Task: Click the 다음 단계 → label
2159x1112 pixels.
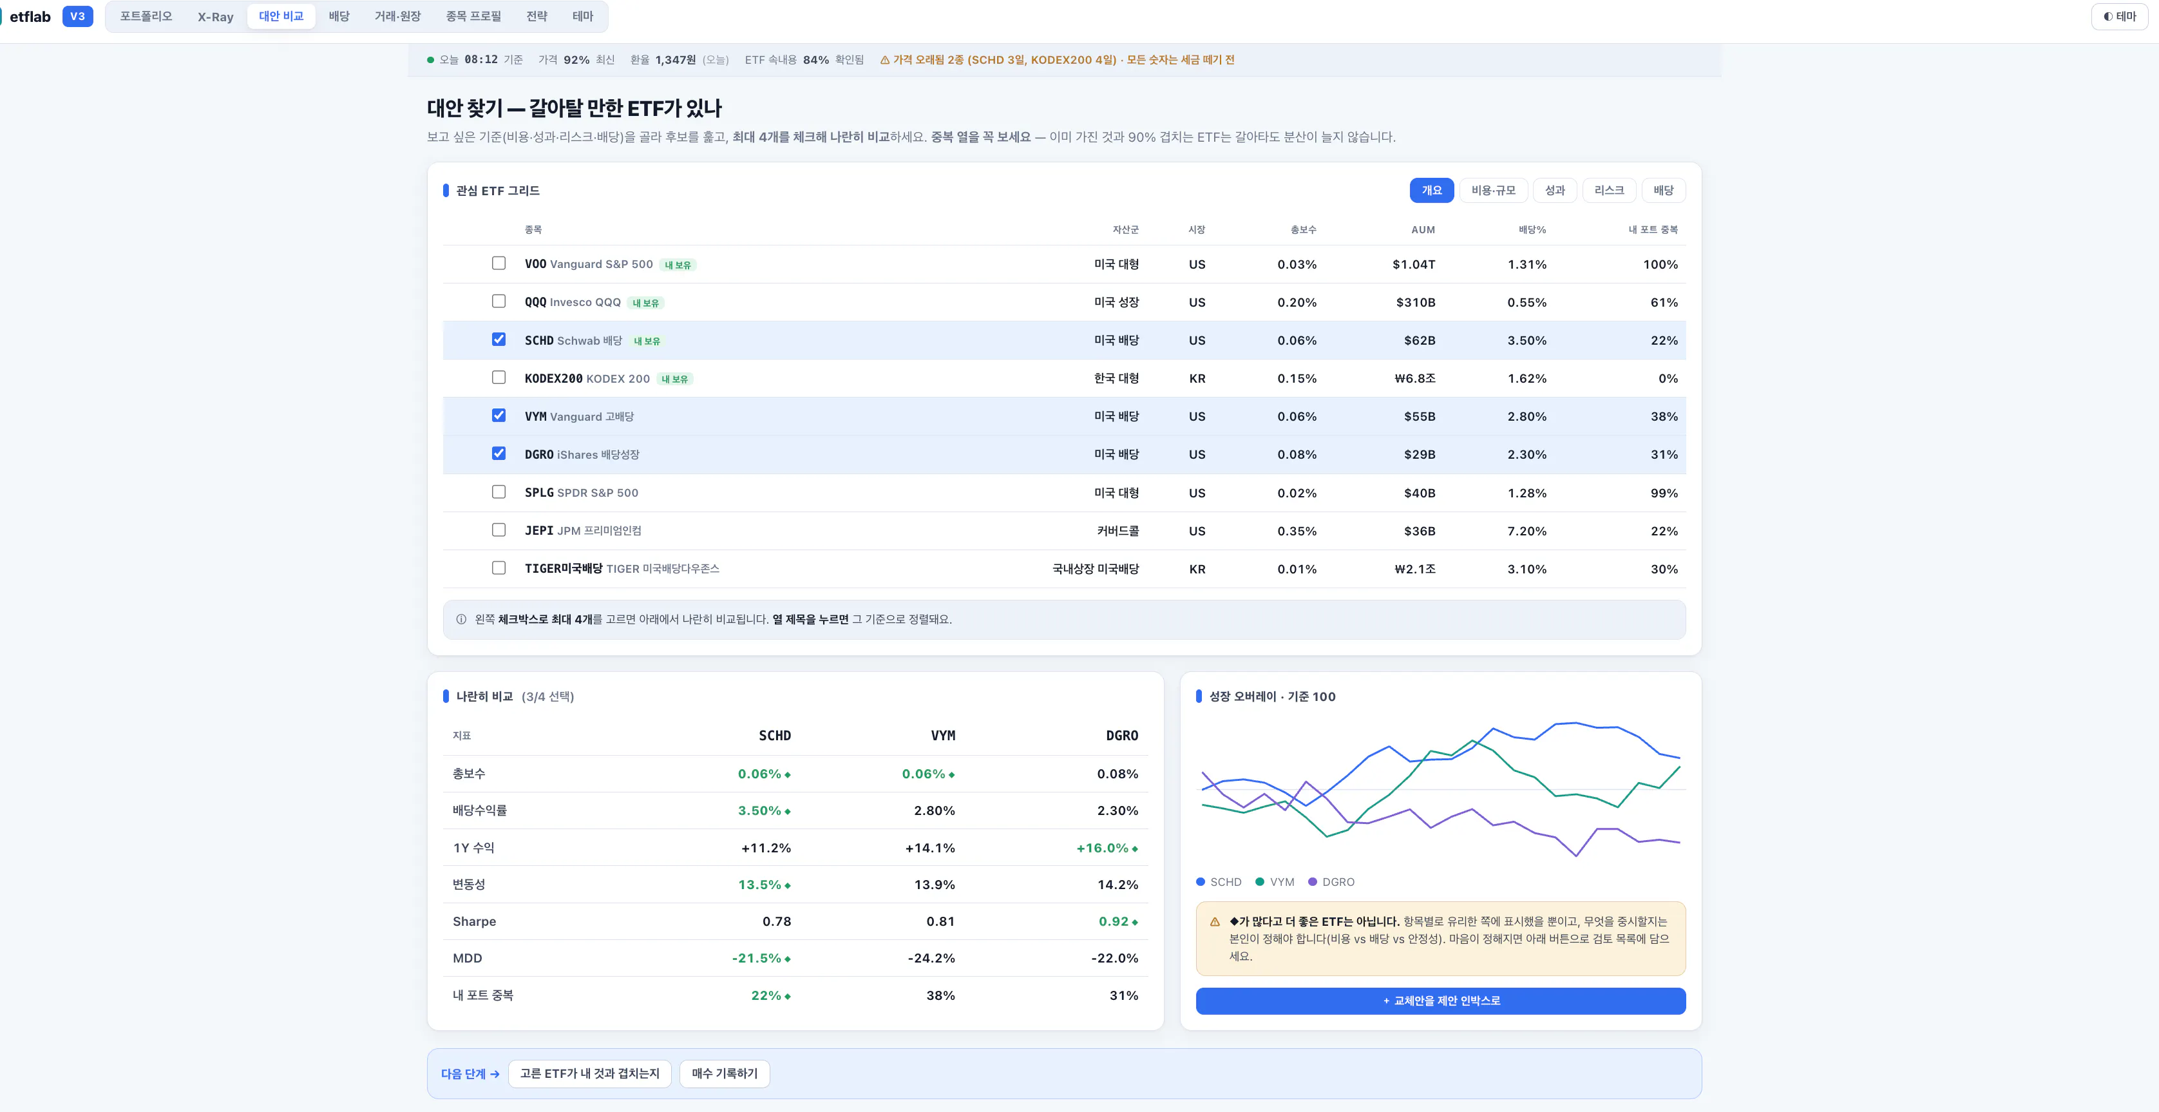Action: (x=470, y=1074)
